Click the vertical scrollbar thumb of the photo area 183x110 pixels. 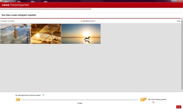pos(182,55)
